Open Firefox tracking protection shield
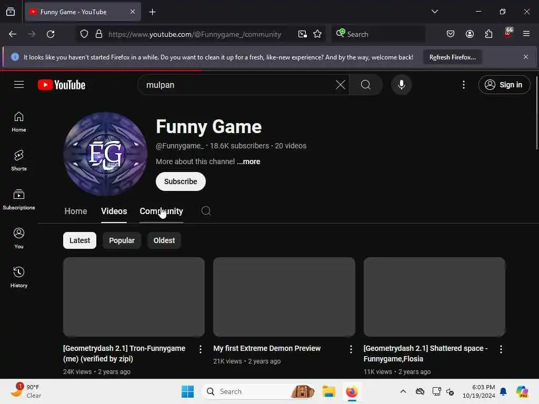 point(84,34)
